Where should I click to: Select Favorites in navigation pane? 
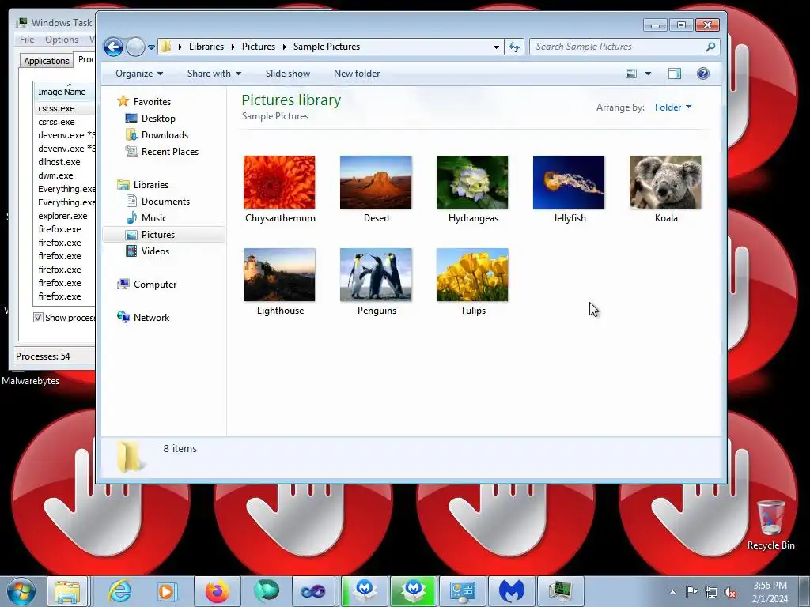152,102
